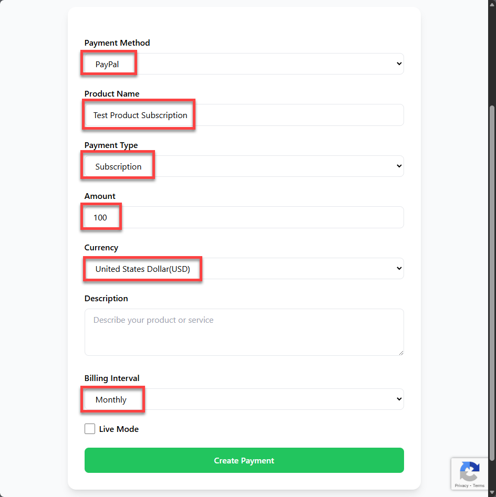Click the Product Name label
Image resolution: width=496 pixels, height=497 pixels.
(112, 93)
